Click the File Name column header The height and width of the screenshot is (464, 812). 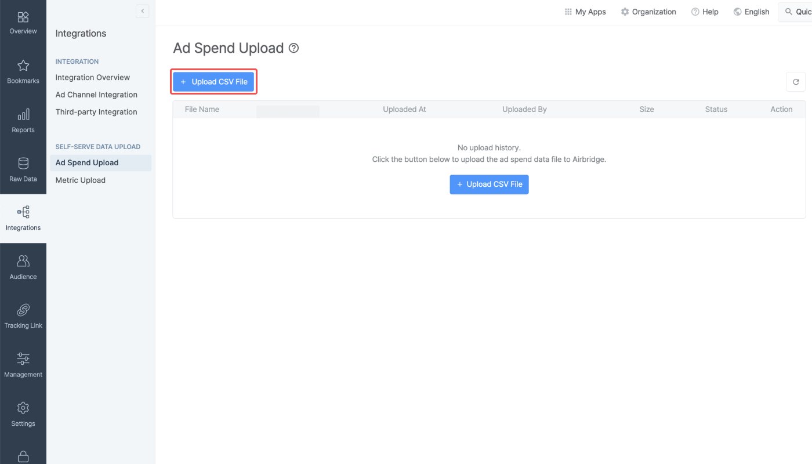pyautogui.click(x=202, y=109)
